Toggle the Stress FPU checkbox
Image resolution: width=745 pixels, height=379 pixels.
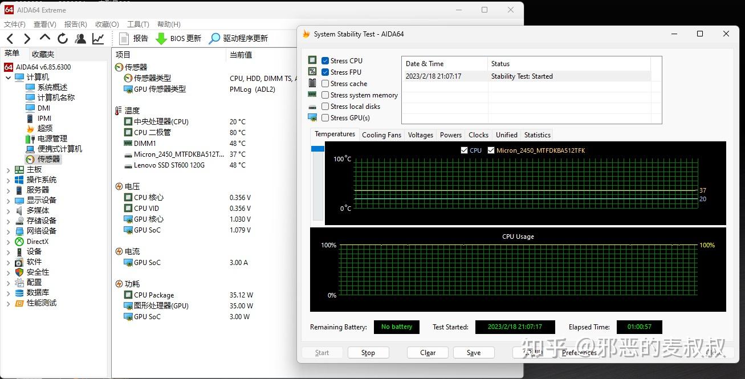pyautogui.click(x=325, y=72)
